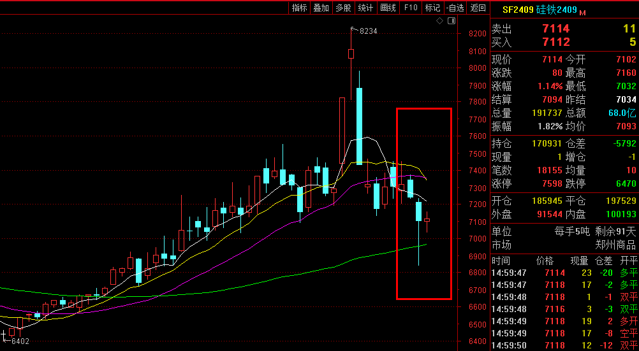The image size is (639, 351).
Task: Select the 买入 bid price 7112
Action: coord(555,42)
